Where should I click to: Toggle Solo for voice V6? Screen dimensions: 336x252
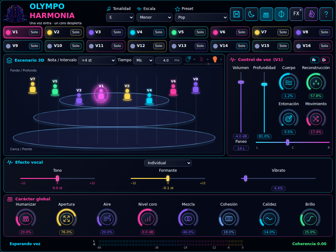(242, 32)
